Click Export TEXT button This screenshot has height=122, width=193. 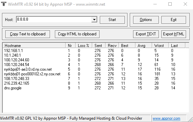point(146,34)
